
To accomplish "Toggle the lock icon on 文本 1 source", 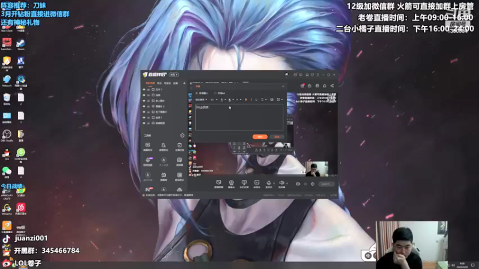I will [x=148, y=90].
